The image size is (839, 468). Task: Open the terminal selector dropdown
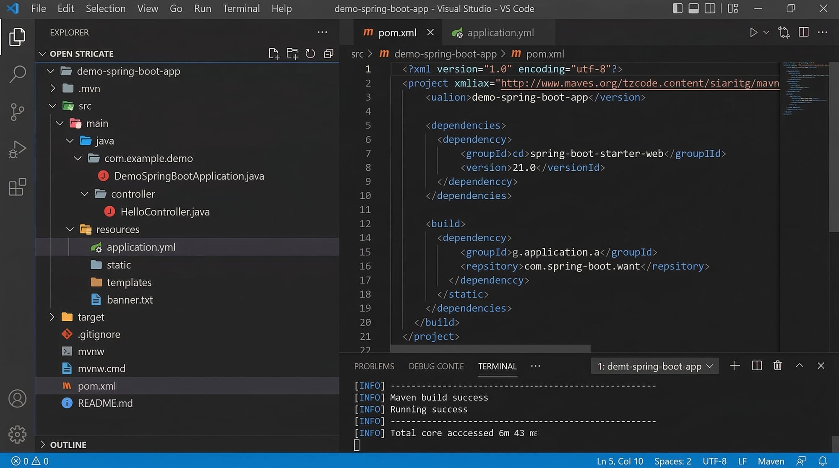[655, 366]
